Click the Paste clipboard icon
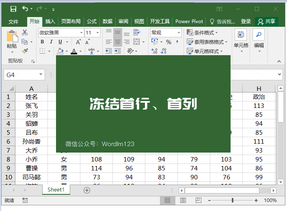 click(x=12, y=36)
